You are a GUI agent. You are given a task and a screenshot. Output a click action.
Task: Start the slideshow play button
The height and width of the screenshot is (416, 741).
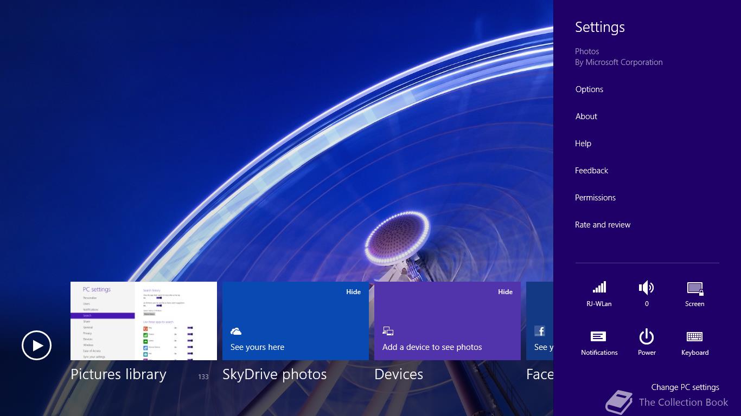pyautogui.click(x=36, y=346)
